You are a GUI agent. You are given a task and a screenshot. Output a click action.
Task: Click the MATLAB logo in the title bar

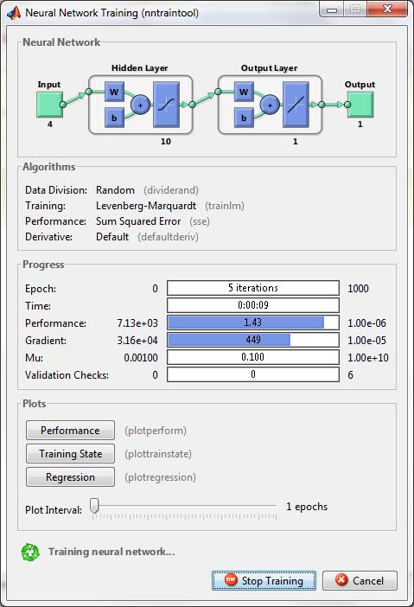14,13
